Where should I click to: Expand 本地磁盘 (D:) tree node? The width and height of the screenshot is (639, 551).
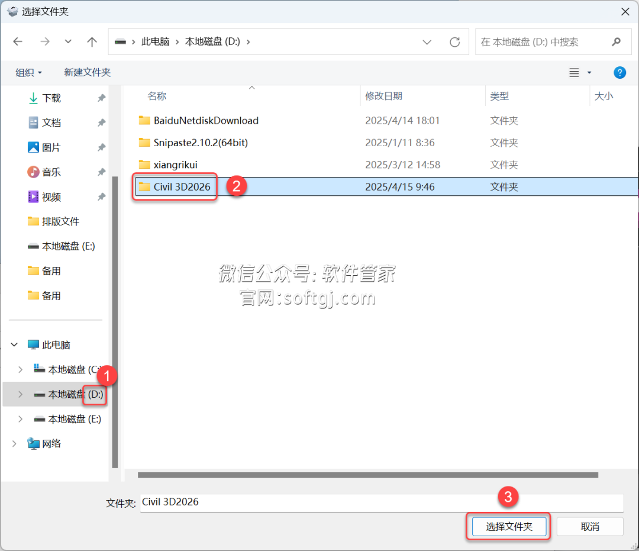(x=20, y=395)
